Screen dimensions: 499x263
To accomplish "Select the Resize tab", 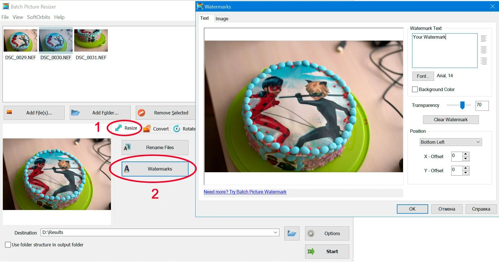I will pos(126,128).
